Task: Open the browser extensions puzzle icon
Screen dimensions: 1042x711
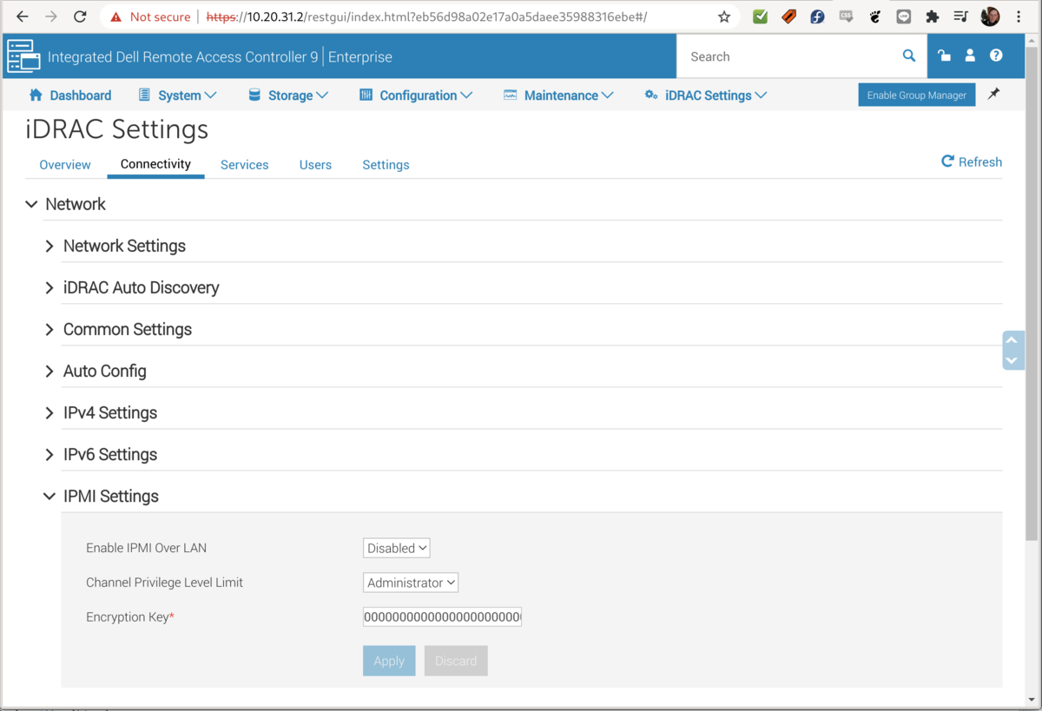Action: 933,17
